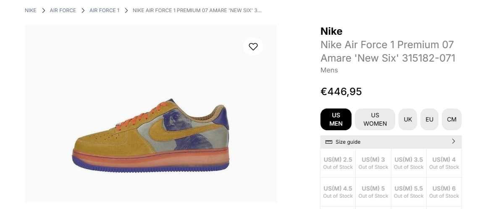Add shoe to wishlist with heart icon
This screenshot has width=483, height=209.
click(253, 46)
